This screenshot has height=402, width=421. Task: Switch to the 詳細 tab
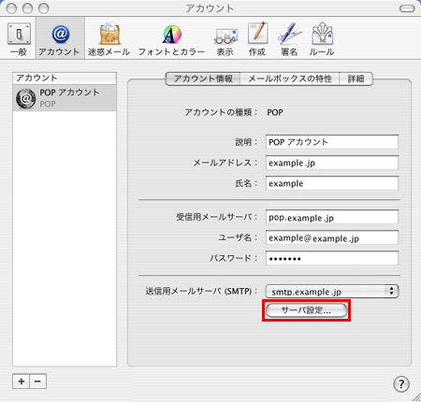tap(356, 79)
